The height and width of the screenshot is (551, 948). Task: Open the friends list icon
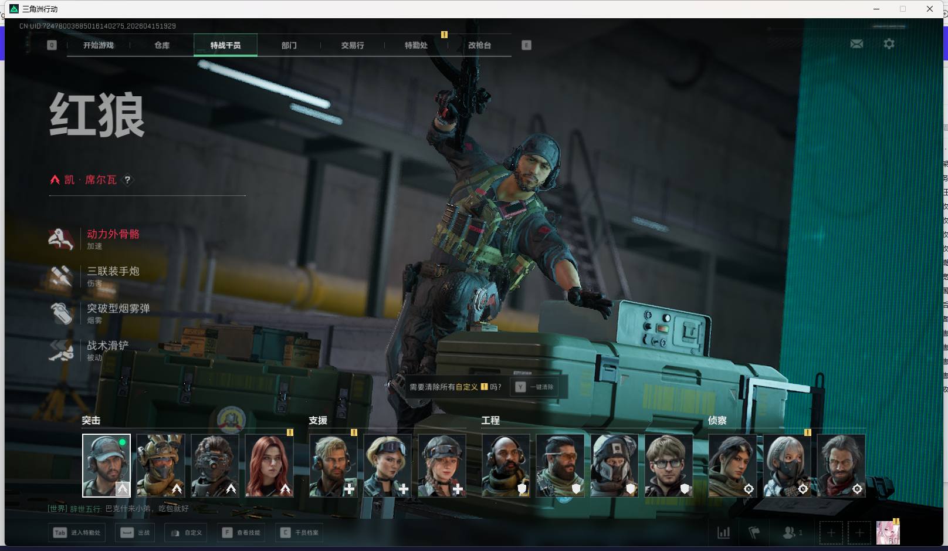tap(792, 533)
